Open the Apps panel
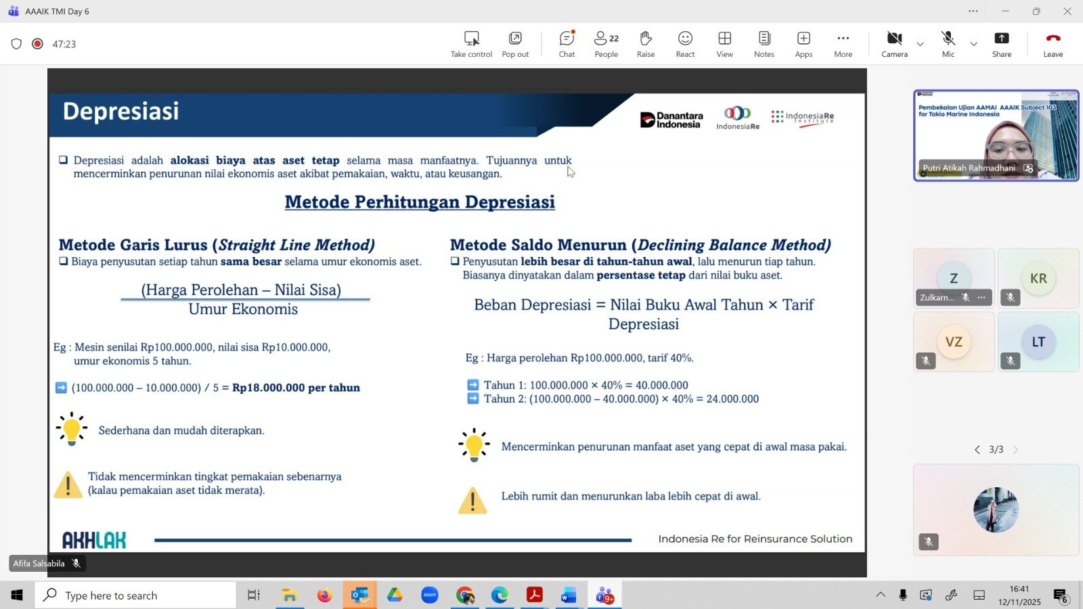 click(803, 44)
